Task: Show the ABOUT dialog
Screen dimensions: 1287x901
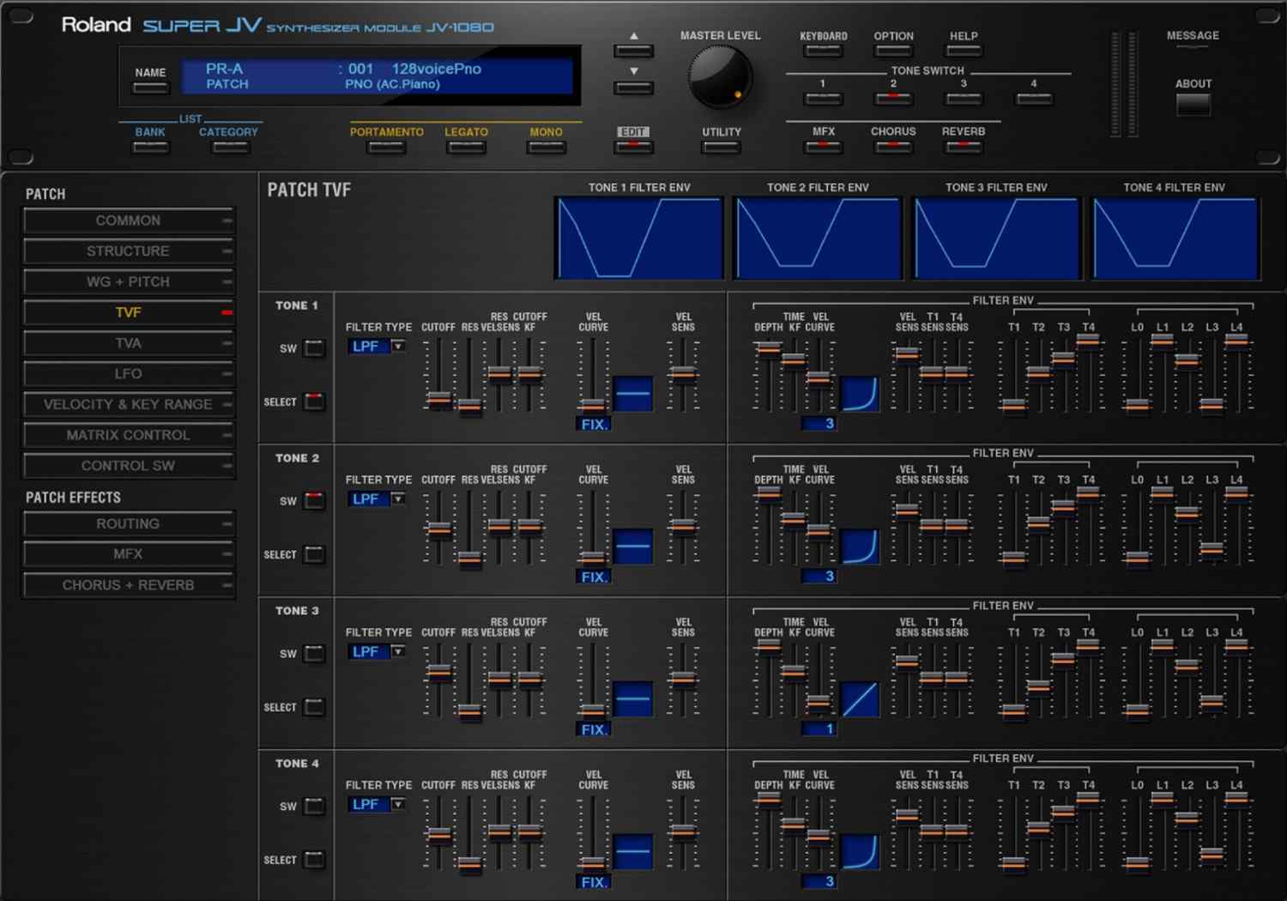Action: [1192, 103]
